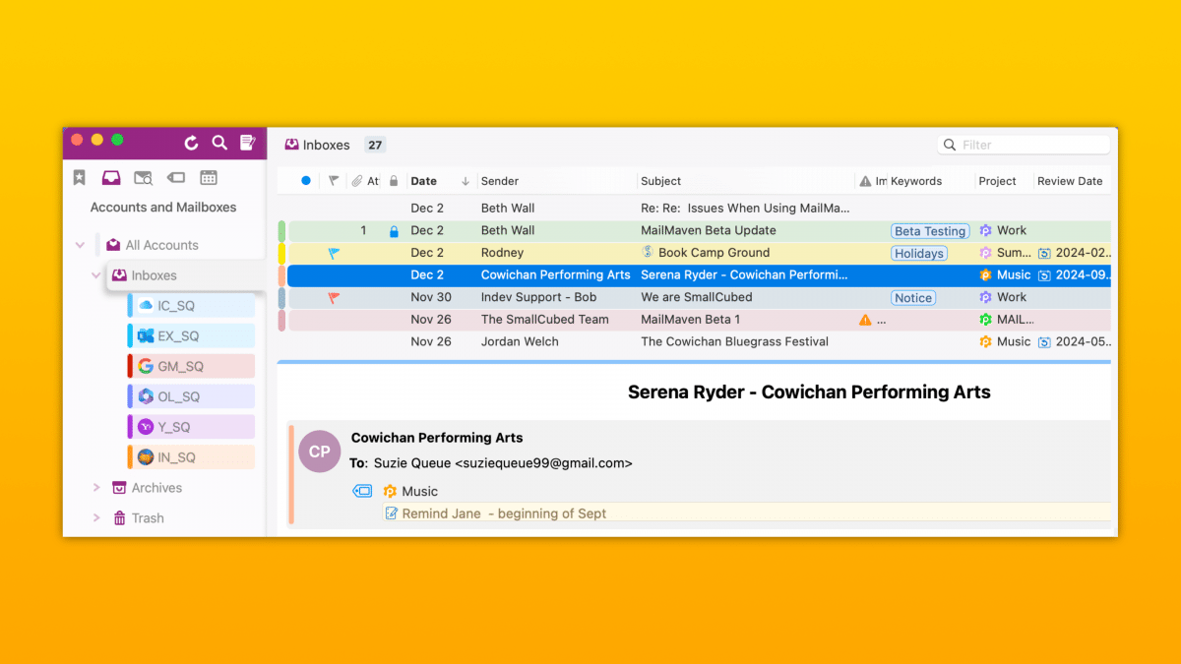The height and width of the screenshot is (664, 1181).
Task: Switch to the smart mailbox search icon
Action: click(x=144, y=178)
